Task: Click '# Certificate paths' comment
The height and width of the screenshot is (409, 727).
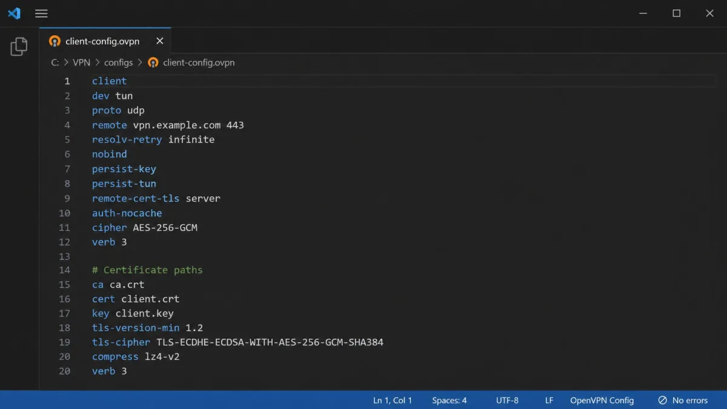Action: click(147, 270)
